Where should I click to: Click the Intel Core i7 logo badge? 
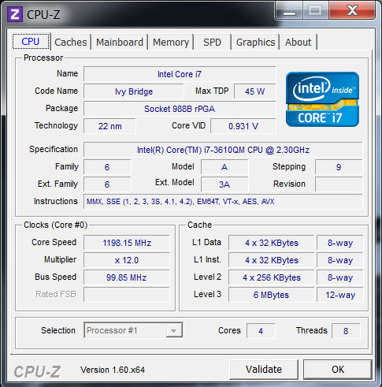point(322,99)
